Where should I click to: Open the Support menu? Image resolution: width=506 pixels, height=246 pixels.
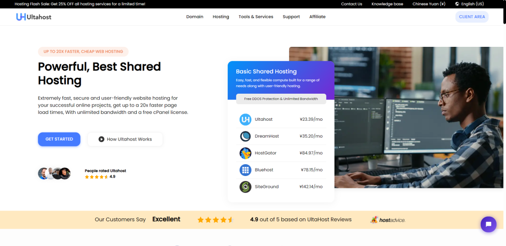click(291, 17)
